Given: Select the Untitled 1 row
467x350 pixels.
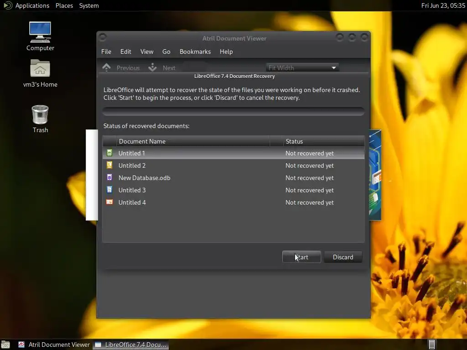Looking at the screenshot, I should coord(233,153).
